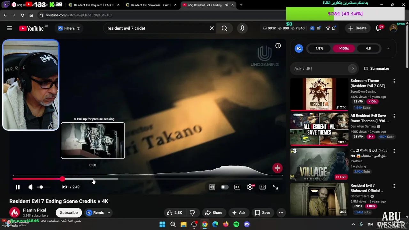Click the vidIQ button in player controls
Viewport: 409px width, 230px height.
[x=212, y=187]
